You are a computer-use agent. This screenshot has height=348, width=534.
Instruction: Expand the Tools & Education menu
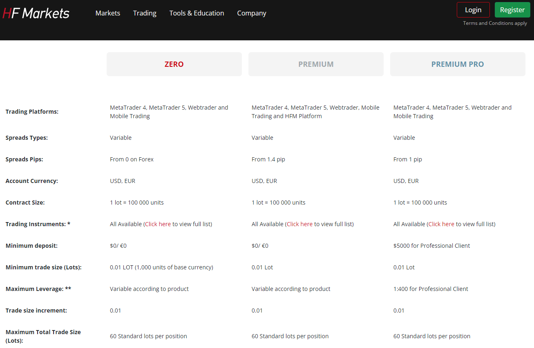coord(197,13)
